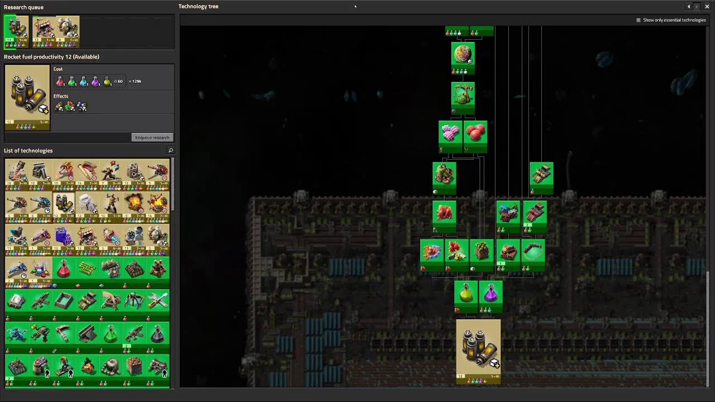
Task: Click the first rocket fuel effect icon
Action: tap(59, 106)
